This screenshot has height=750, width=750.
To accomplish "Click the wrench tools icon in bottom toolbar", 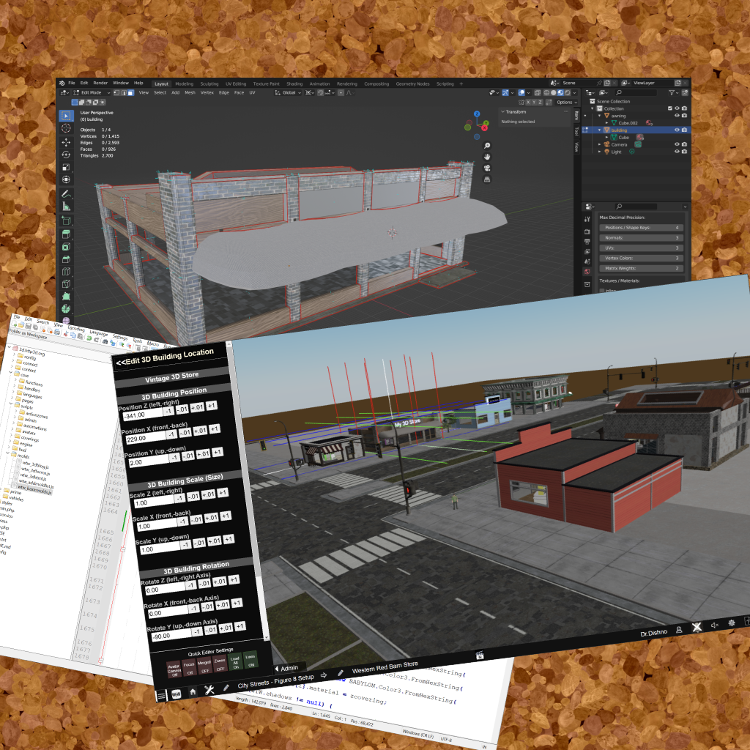I will [x=209, y=689].
